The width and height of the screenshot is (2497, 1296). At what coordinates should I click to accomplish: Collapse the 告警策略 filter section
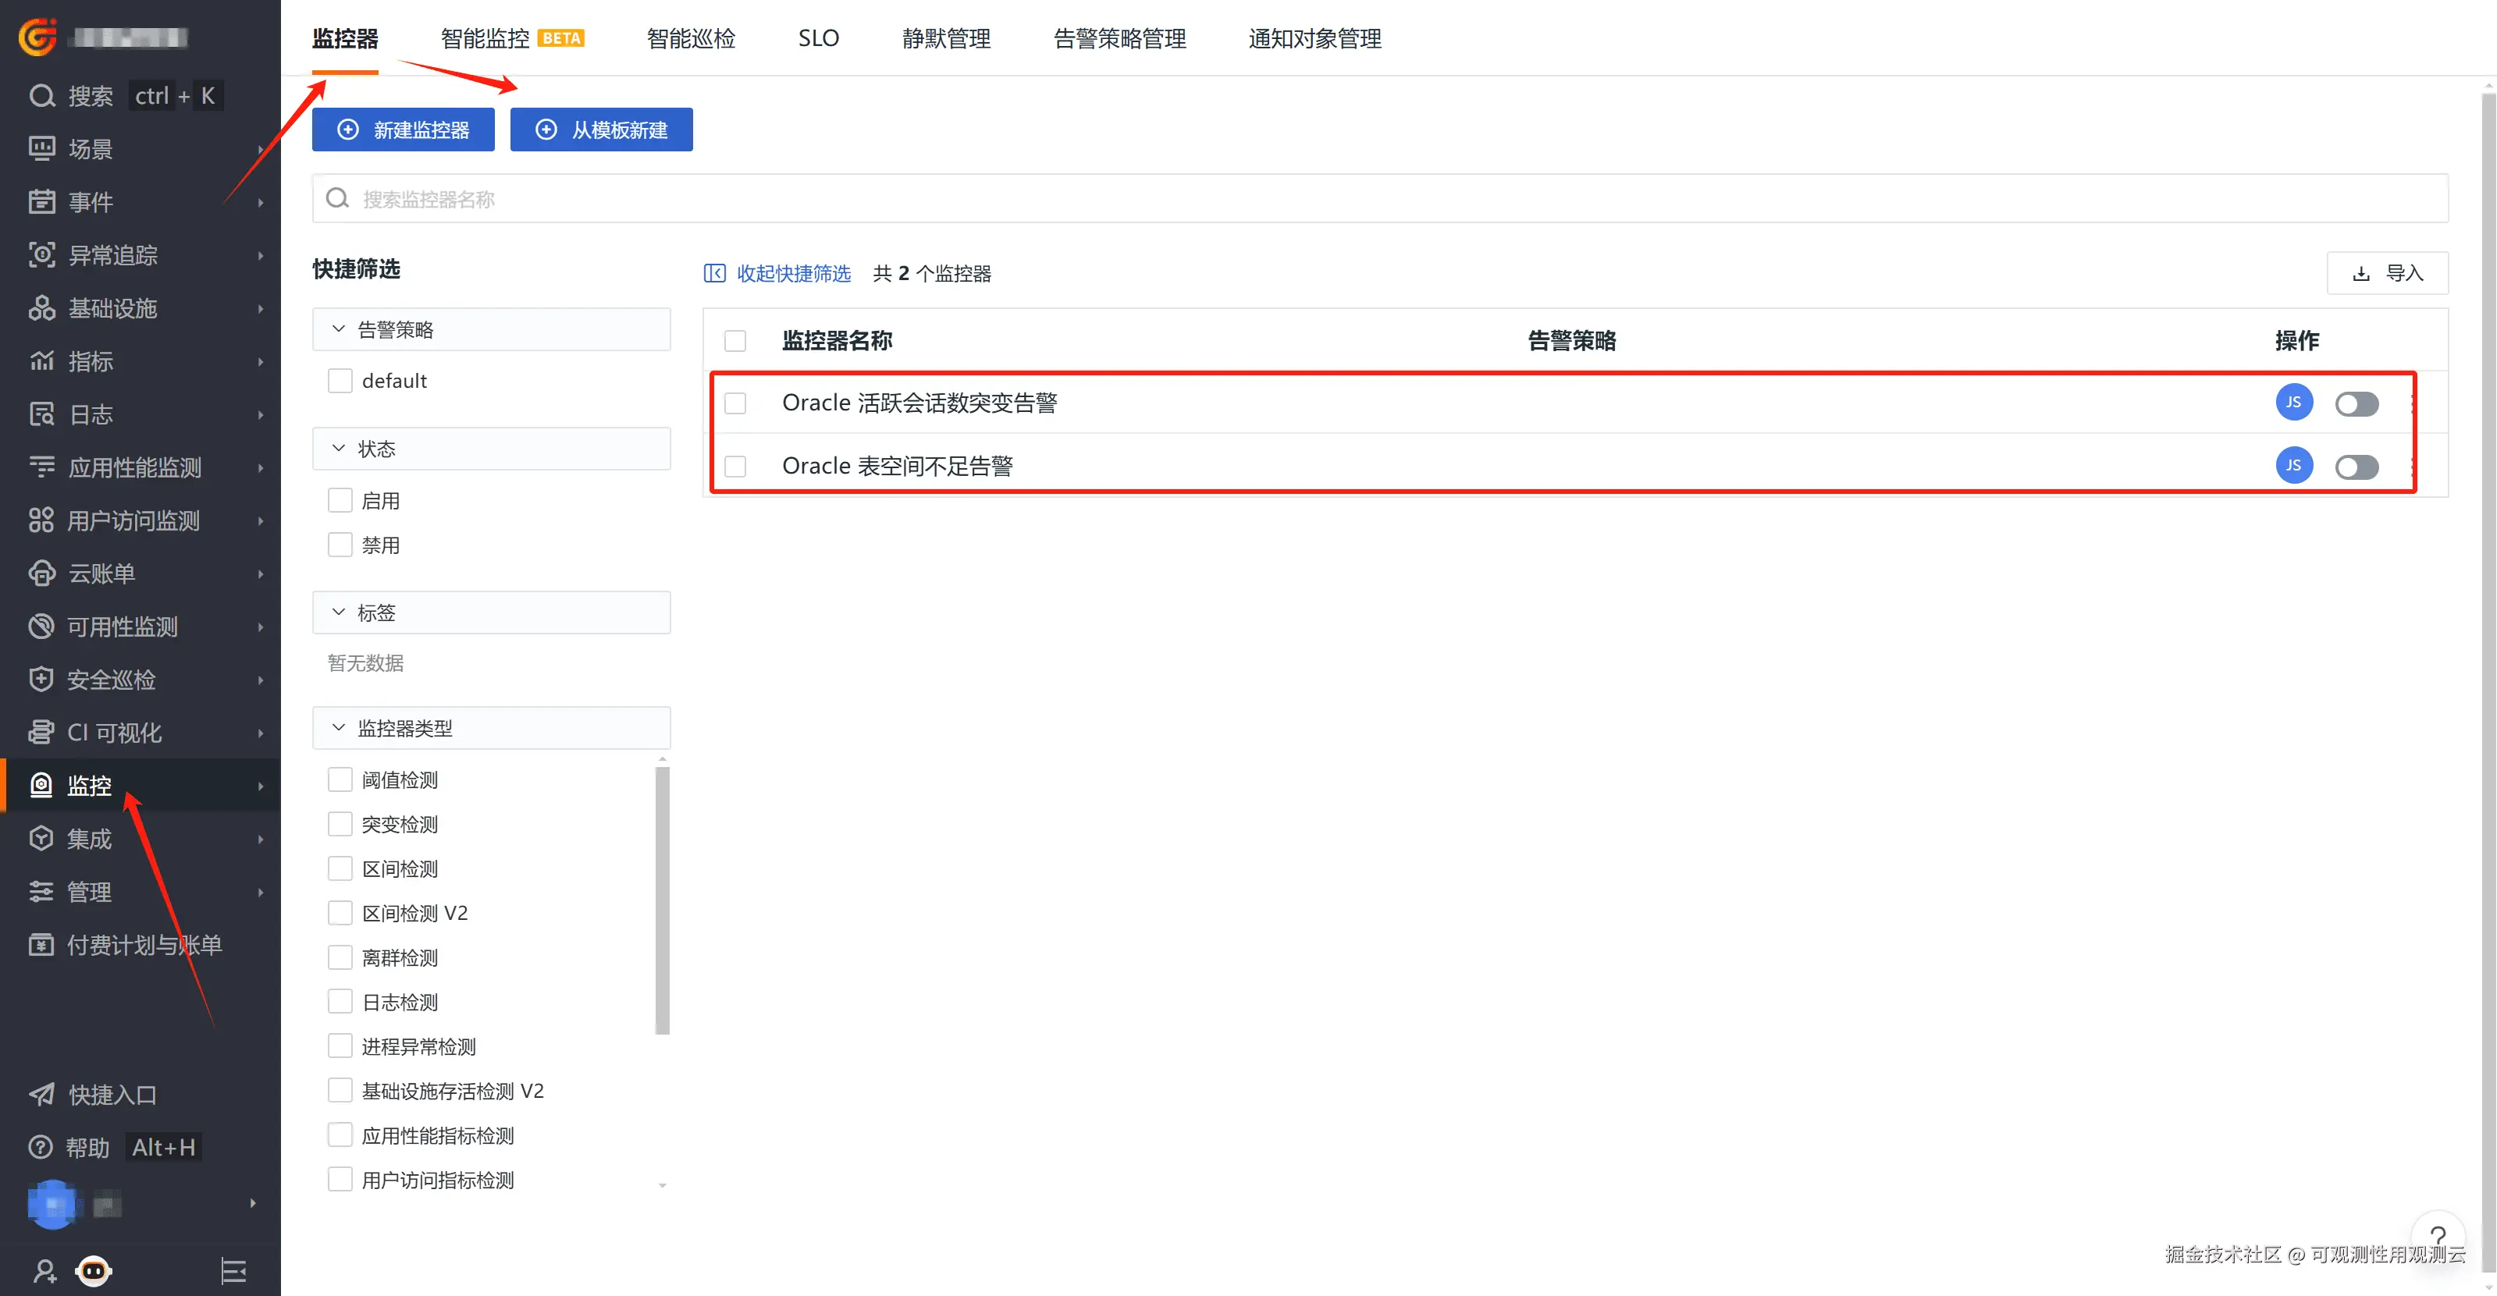coord(338,329)
